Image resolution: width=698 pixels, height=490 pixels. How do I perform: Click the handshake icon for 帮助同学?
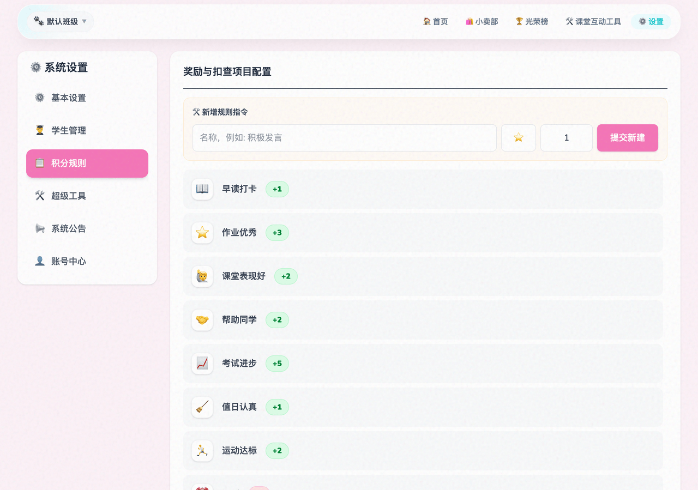point(202,320)
